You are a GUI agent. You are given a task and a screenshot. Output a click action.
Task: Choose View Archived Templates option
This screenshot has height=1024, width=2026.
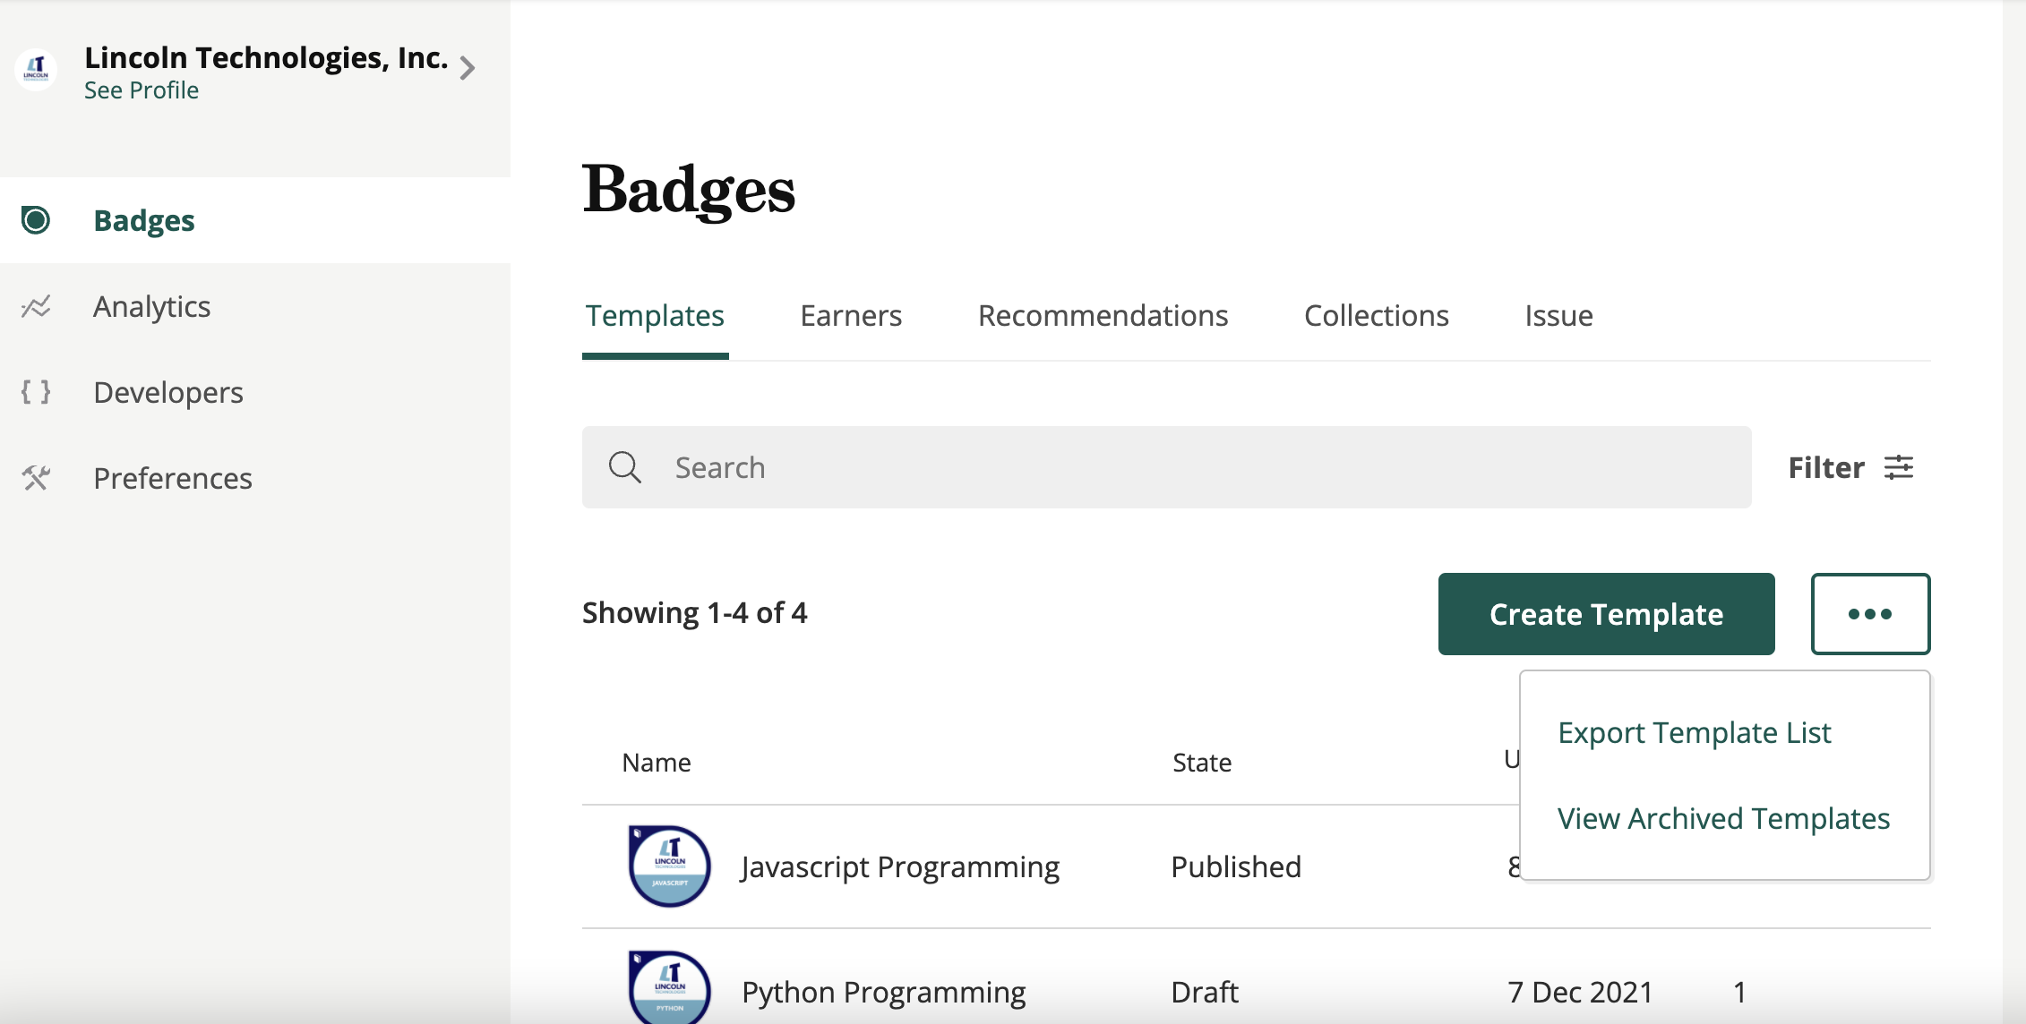coord(1722,819)
